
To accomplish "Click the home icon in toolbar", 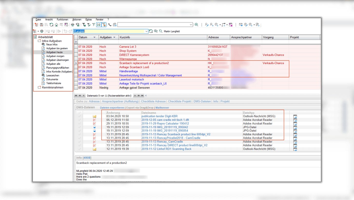I will [x=56, y=25].
